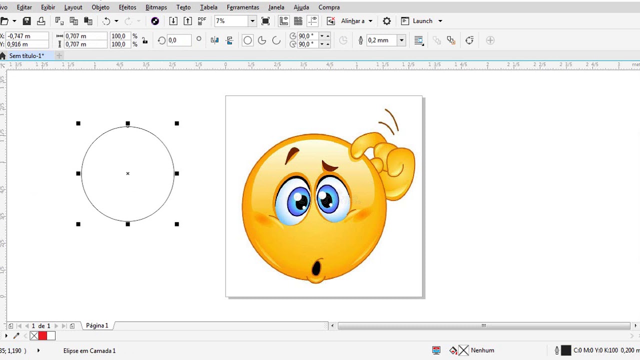640x360 pixels.
Task: Open the Open-file dropdown arrow
Action: point(14,21)
